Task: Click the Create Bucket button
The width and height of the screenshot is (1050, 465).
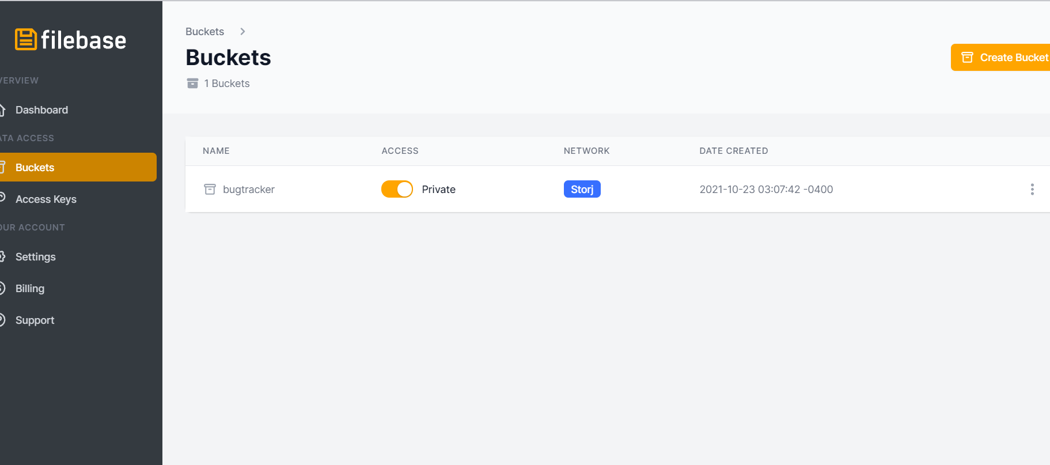Action: (1000, 58)
